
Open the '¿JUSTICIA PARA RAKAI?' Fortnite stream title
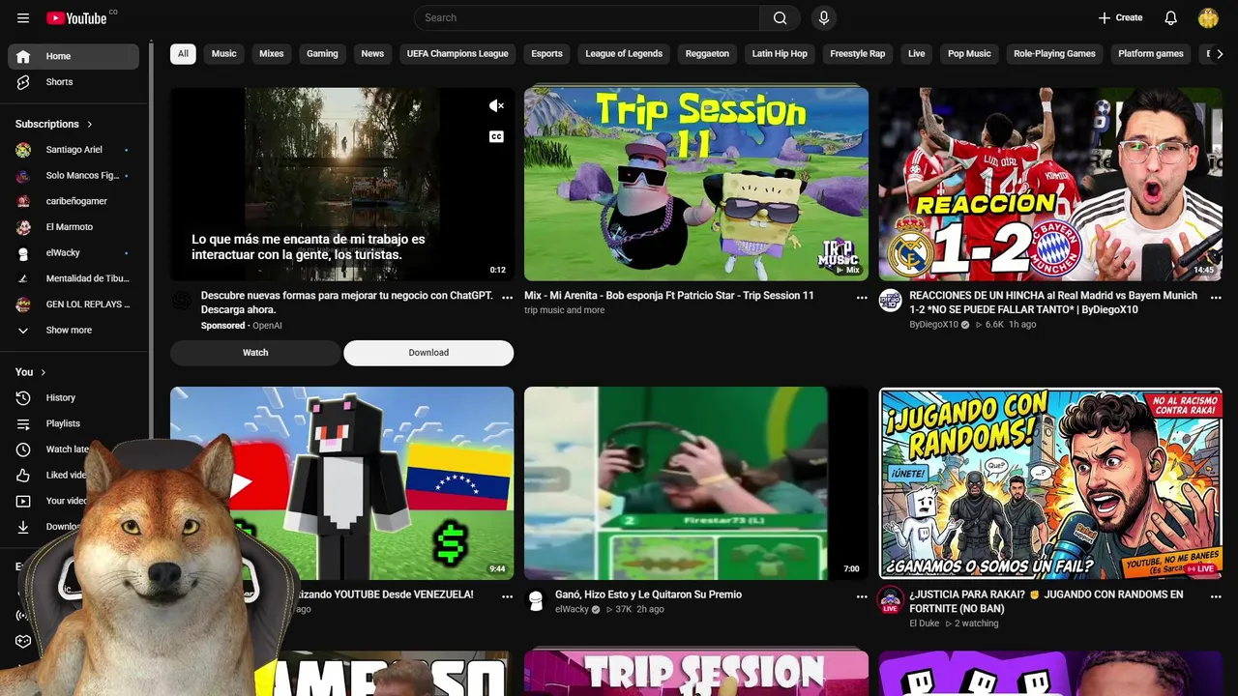[x=1046, y=601]
